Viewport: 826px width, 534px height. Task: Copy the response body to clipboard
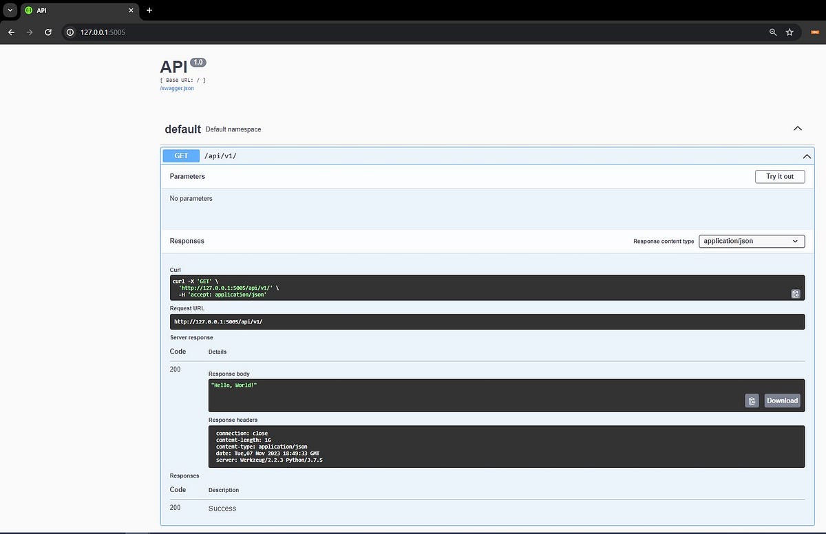pyautogui.click(x=752, y=400)
